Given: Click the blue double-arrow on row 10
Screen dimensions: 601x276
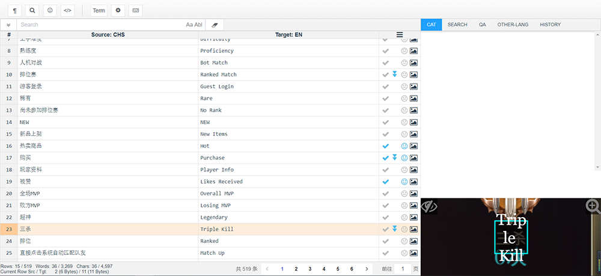Looking at the screenshot, I should pos(395,74).
